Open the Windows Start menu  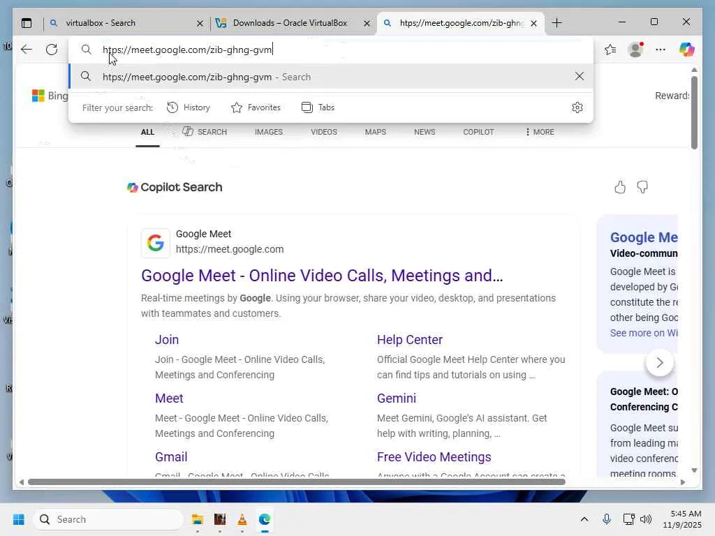coord(19,519)
